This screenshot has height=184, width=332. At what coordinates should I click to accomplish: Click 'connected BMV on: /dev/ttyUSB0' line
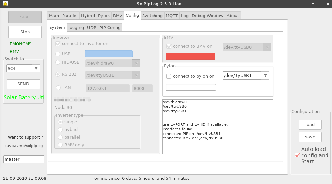[193, 138]
